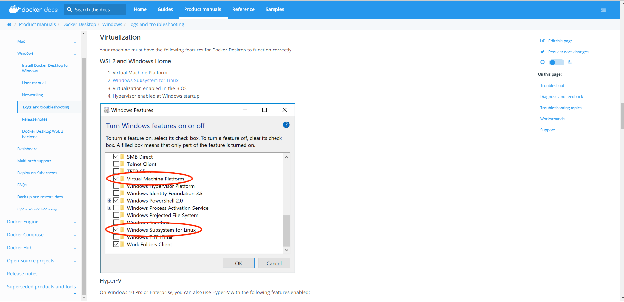
Task: Open the Guides menu
Action: click(x=165, y=9)
